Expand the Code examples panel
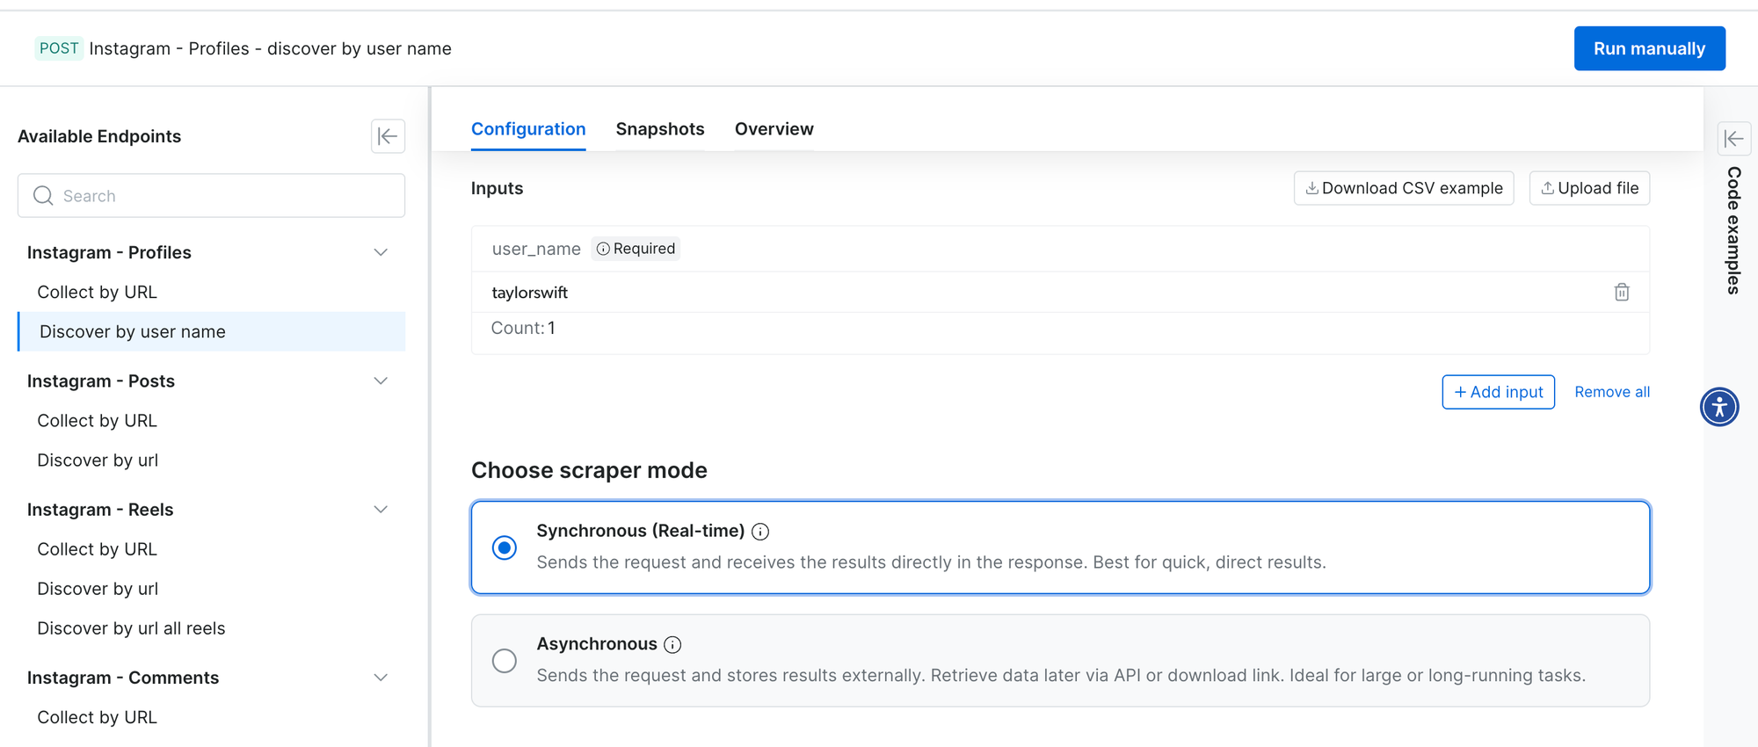Image resolution: width=1758 pixels, height=747 pixels. [1733, 139]
